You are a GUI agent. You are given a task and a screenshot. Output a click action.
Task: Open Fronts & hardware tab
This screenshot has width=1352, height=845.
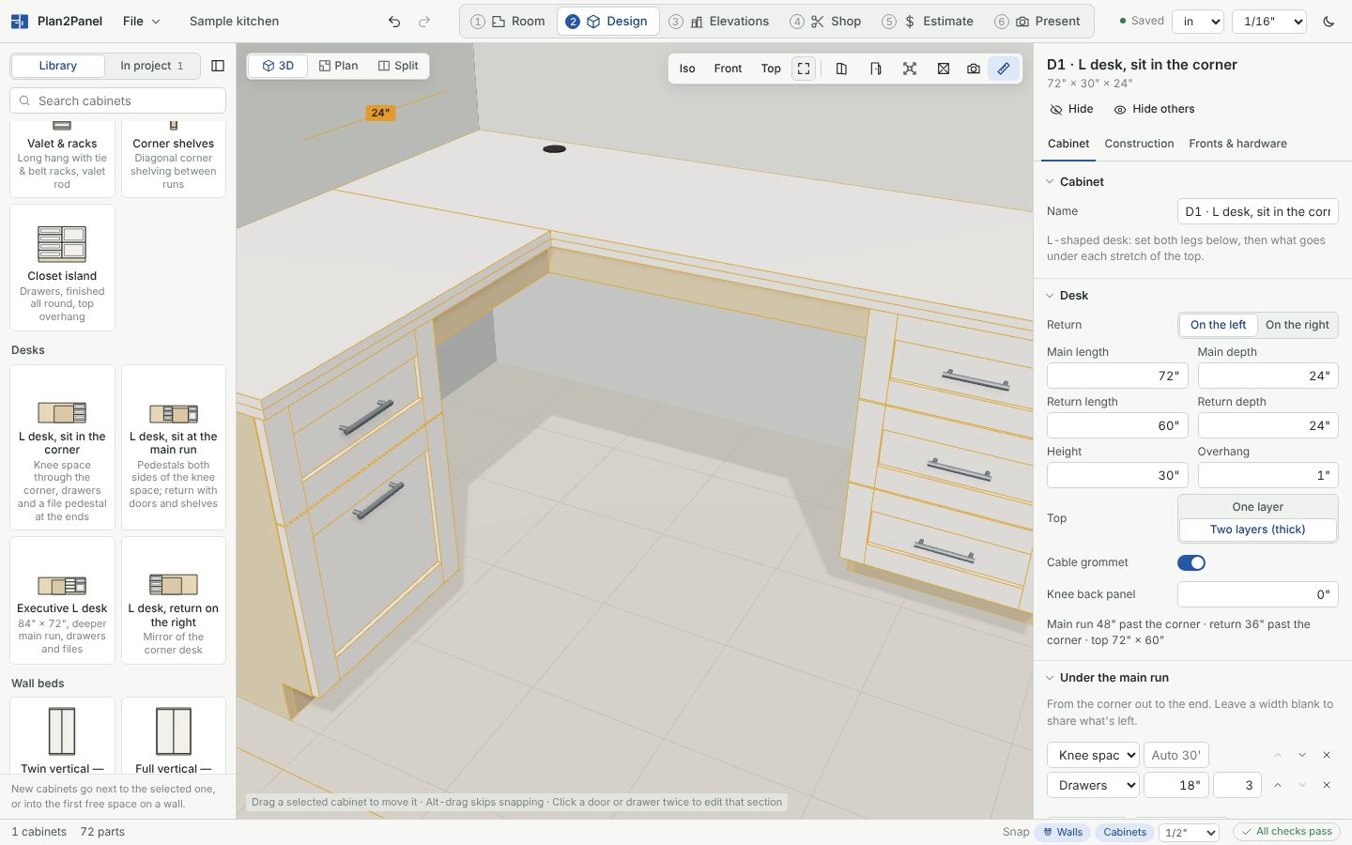[x=1237, y=144]
